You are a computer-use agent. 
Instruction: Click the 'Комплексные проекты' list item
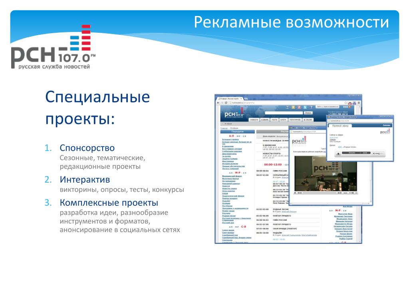tap(109, 203)
